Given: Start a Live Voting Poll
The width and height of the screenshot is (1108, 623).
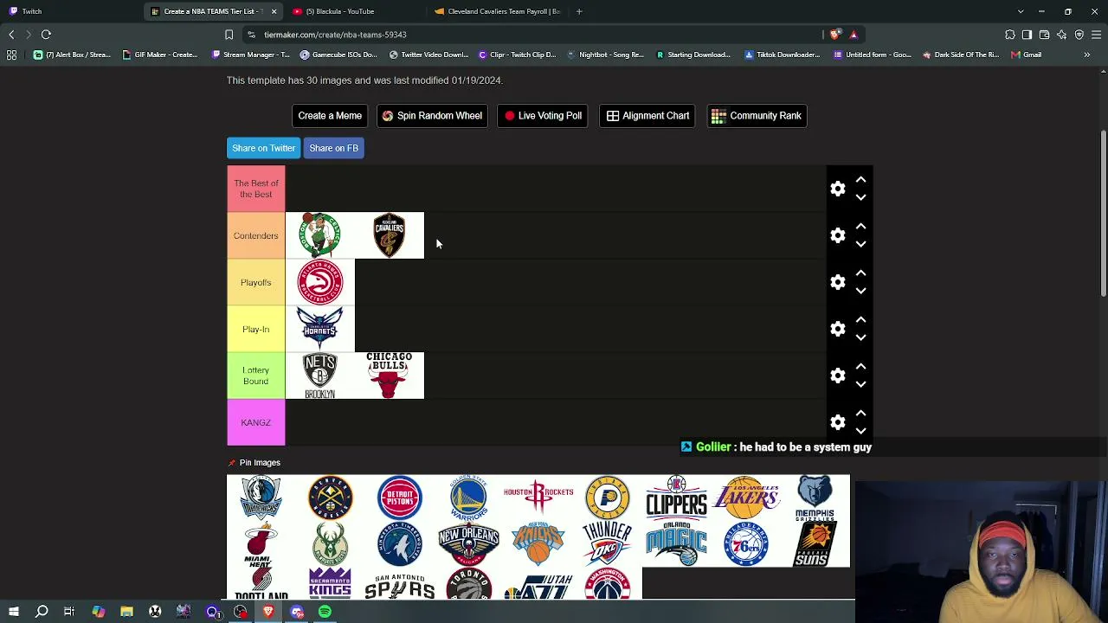Looking at the screenshot, I should (543, 116).
